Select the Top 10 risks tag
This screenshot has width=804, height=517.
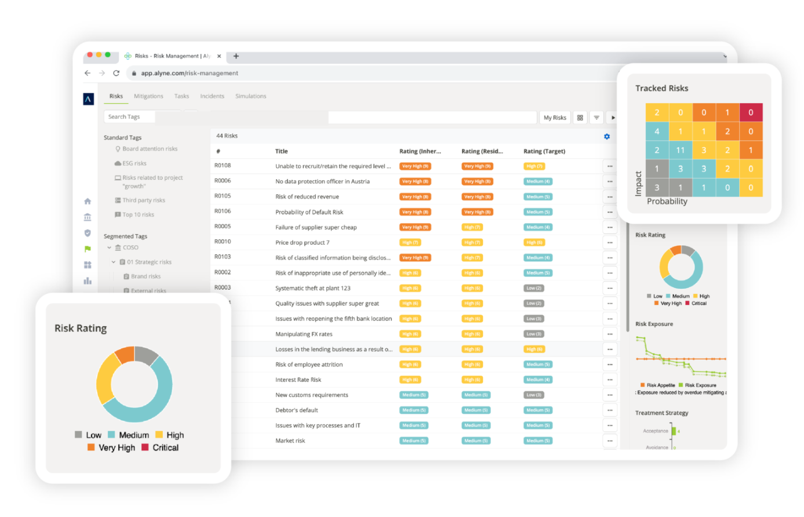138,214
